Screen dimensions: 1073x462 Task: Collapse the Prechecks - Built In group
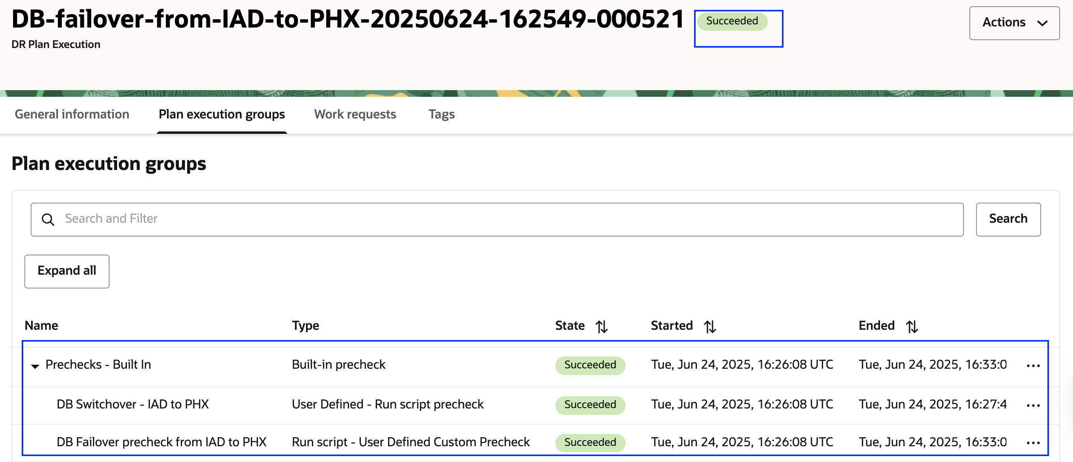35,365
